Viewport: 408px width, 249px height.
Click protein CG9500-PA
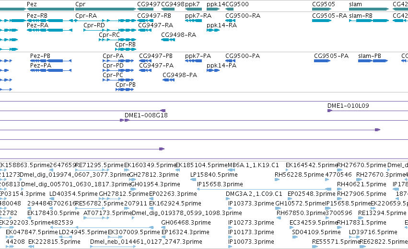click(x=230, y=61)
